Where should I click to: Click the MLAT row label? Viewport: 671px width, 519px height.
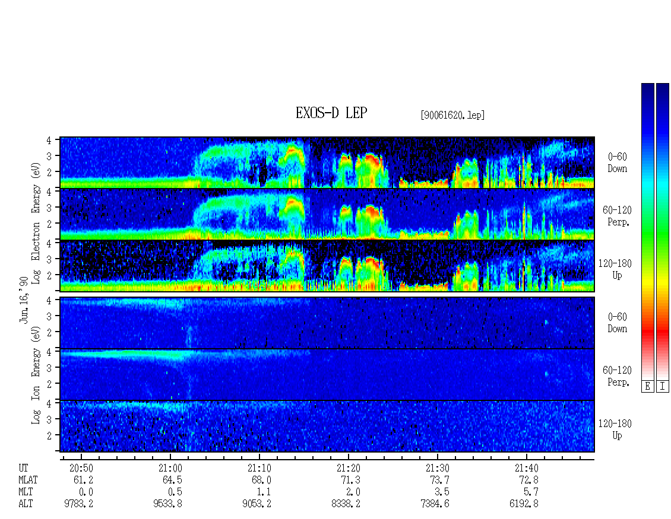click(x=28, y=480)
